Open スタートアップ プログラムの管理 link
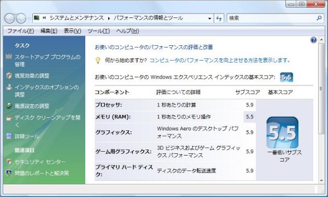The width and height of the screenshot is (328, 197). coord(47,61)
